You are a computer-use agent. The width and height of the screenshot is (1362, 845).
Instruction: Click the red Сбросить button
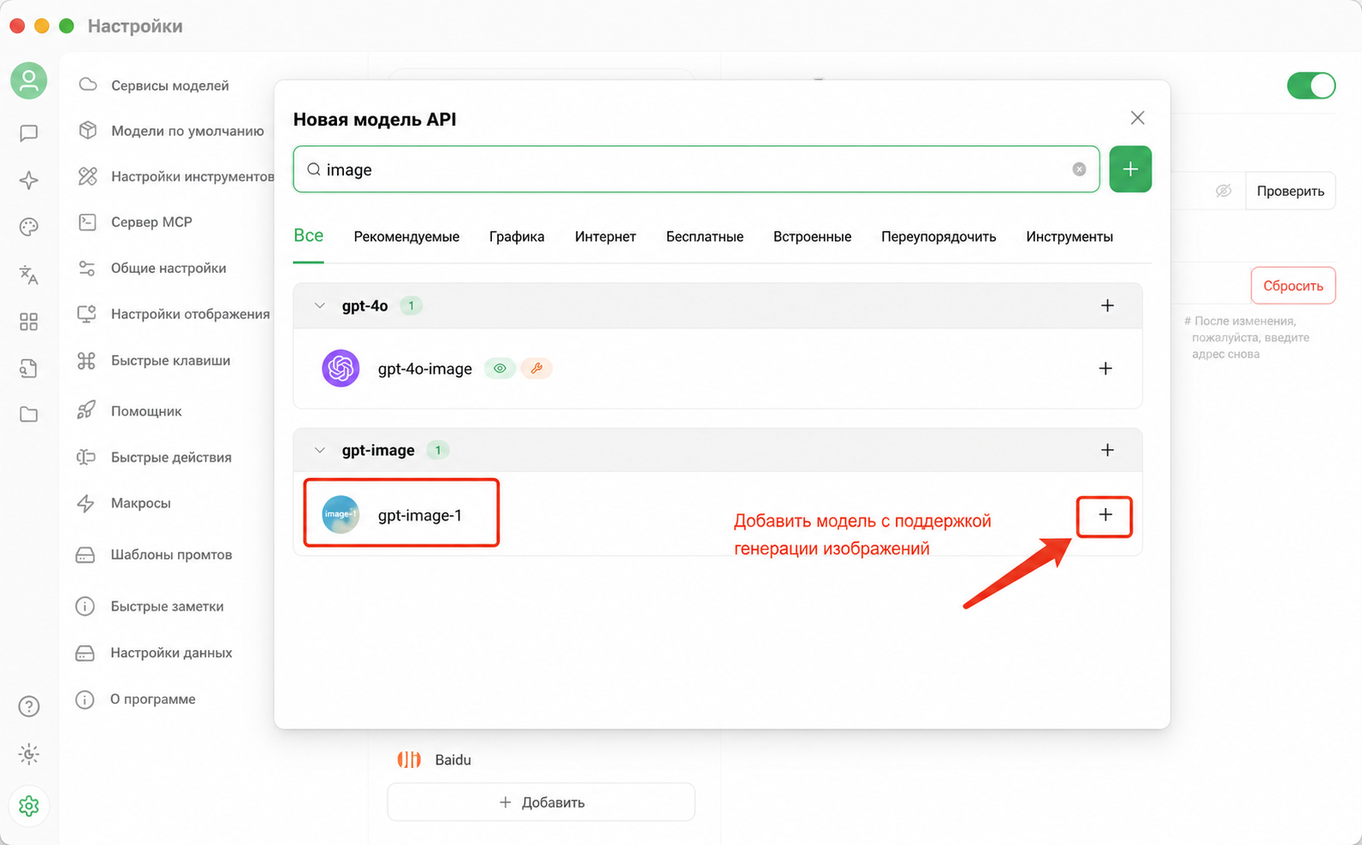point(1293,286)
